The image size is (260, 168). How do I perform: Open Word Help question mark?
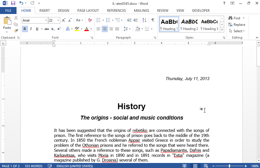tap(224, 3)
